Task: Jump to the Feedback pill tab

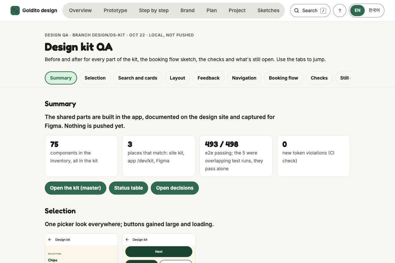Action: tap(208, 78)
